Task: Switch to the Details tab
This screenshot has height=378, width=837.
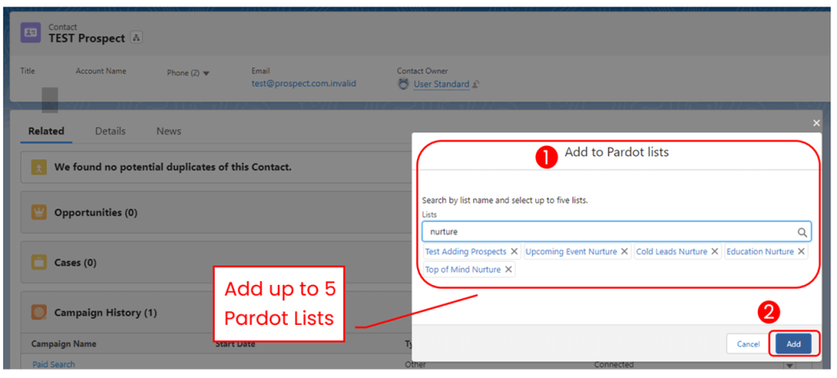Action: pos(110,131)
